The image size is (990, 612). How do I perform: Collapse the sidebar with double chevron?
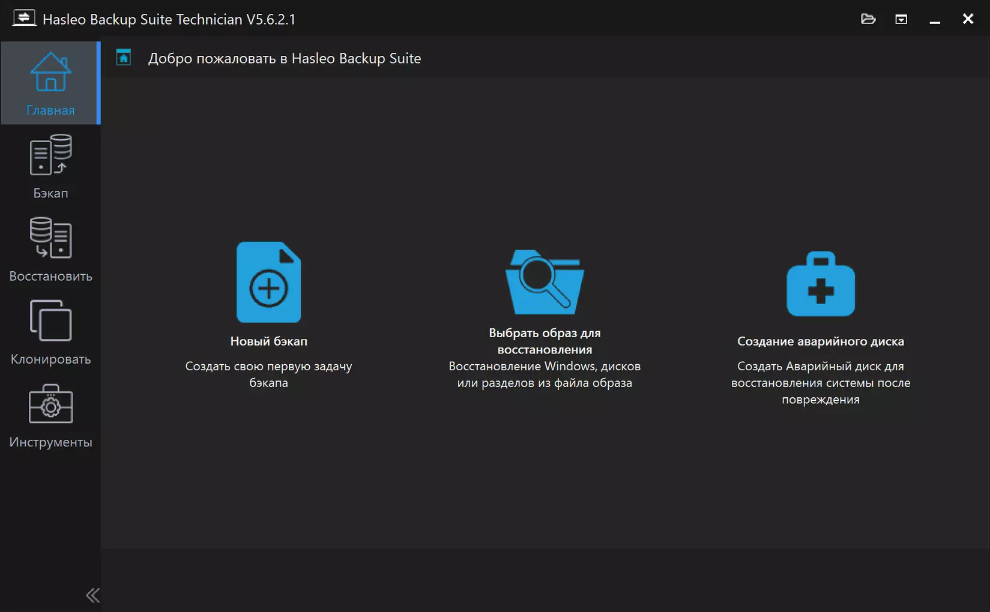[x=92, y=595]
